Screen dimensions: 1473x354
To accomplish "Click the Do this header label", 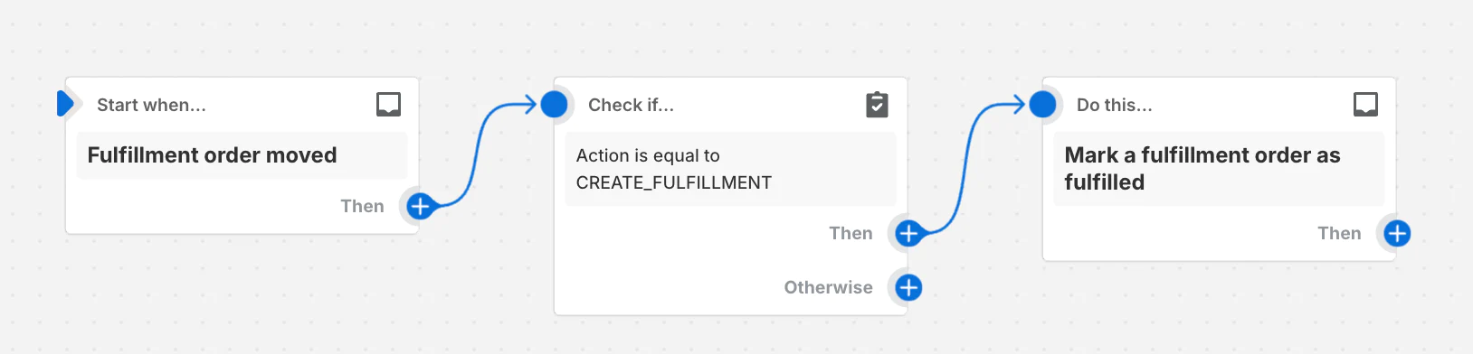I will click(x=1114, y=105).
